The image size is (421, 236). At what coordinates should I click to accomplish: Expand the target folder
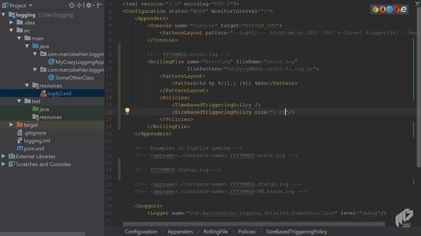click(11, 125)
